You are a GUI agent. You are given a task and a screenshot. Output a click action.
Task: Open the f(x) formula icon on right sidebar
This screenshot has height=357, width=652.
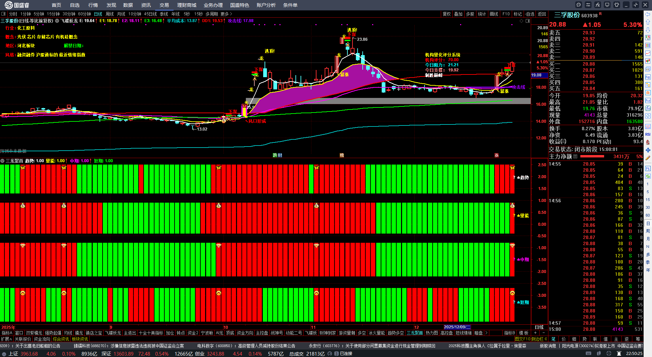[648, 108]
